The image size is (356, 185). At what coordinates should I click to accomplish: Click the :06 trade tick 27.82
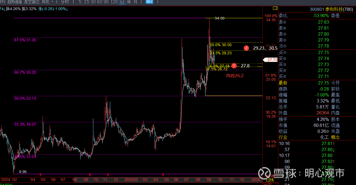pos(327,162)
